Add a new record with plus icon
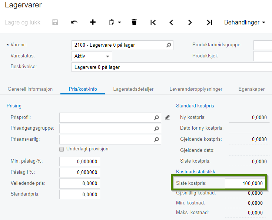The image size is (272, 220). coord(93,22)
